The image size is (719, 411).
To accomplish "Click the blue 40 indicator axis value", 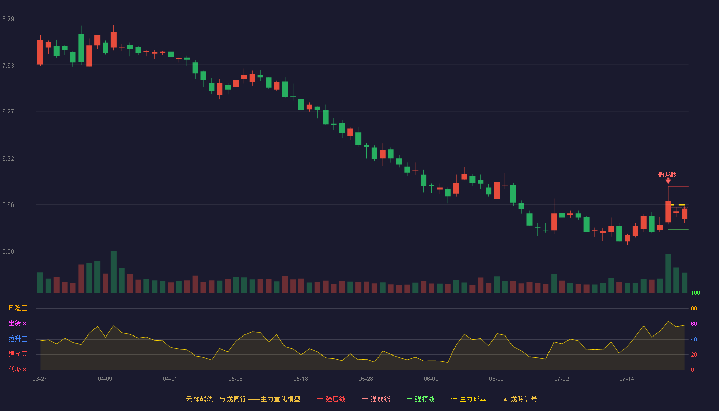I will [x=694, y=340].
